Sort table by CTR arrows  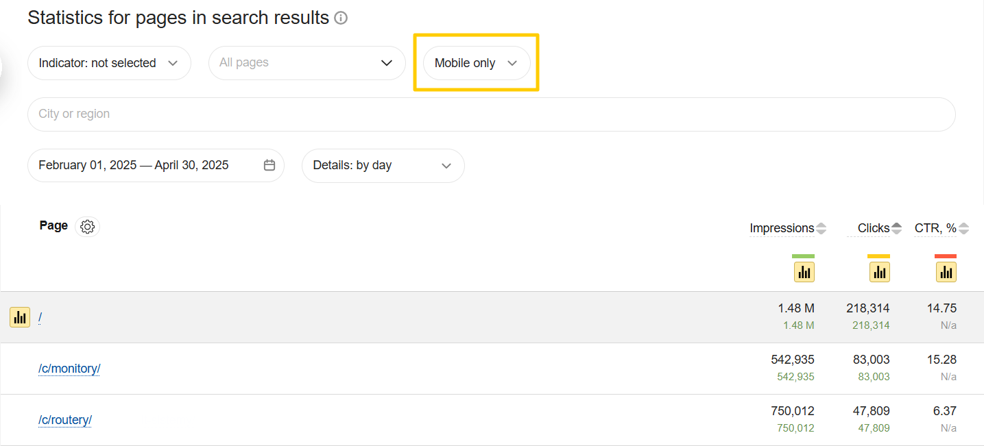pos(963,228)
